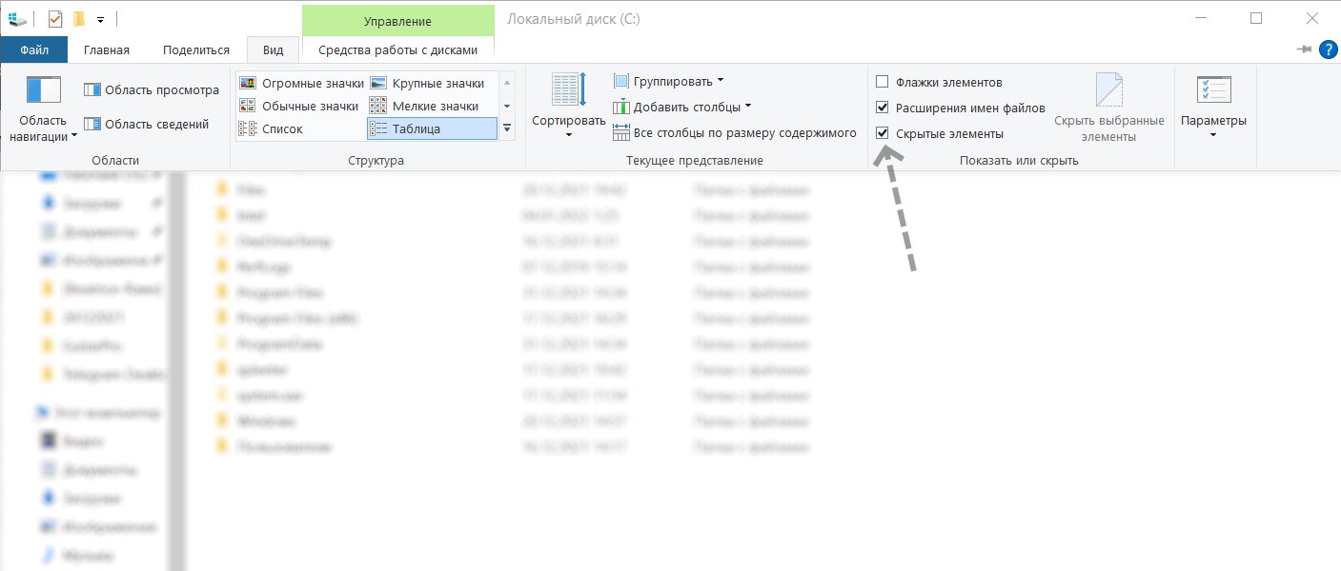Open the Файл menu tab

[34, 50]
